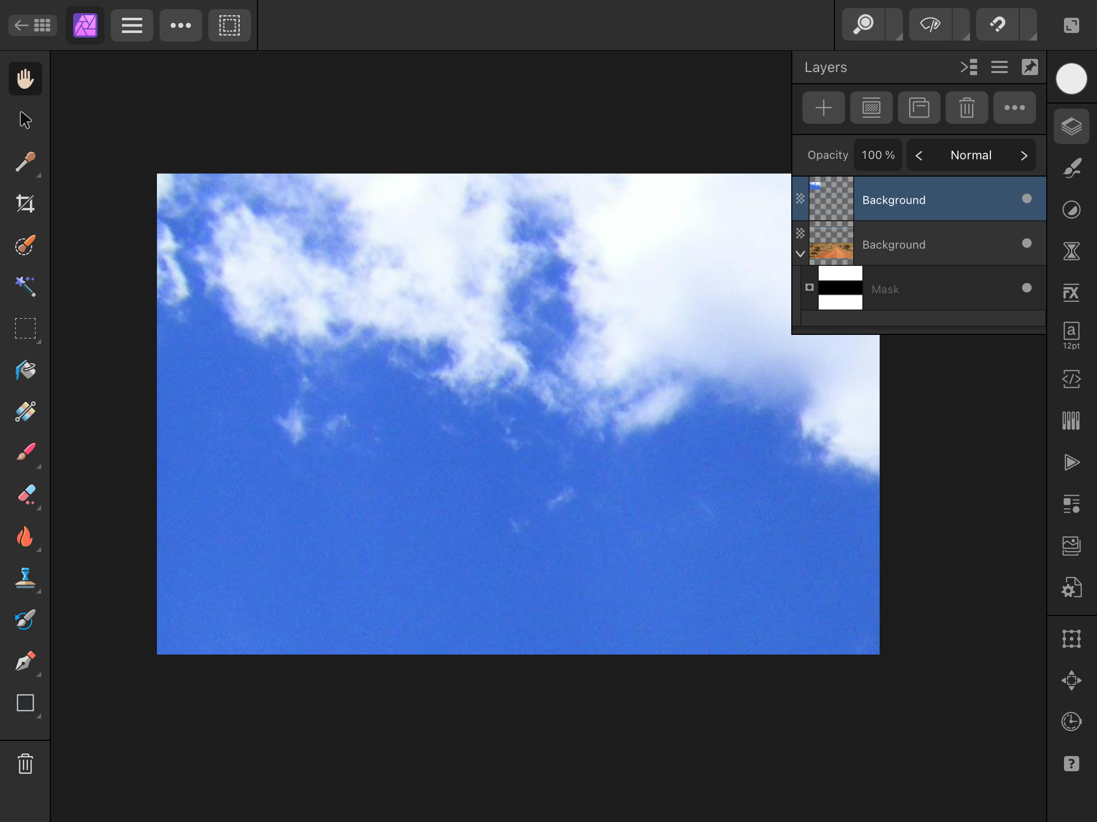The image size is (1097, 822).
Task: Toggle the preview eye assistant button
Action: 930,24
